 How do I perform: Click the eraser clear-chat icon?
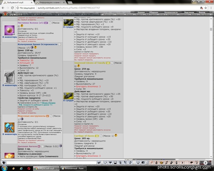tap(105, 162)
